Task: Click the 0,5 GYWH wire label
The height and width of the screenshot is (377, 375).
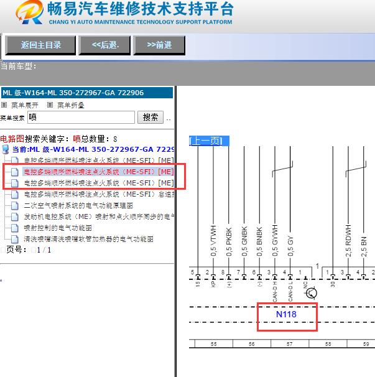Action: pyautogui.click(x=275, y=241)
